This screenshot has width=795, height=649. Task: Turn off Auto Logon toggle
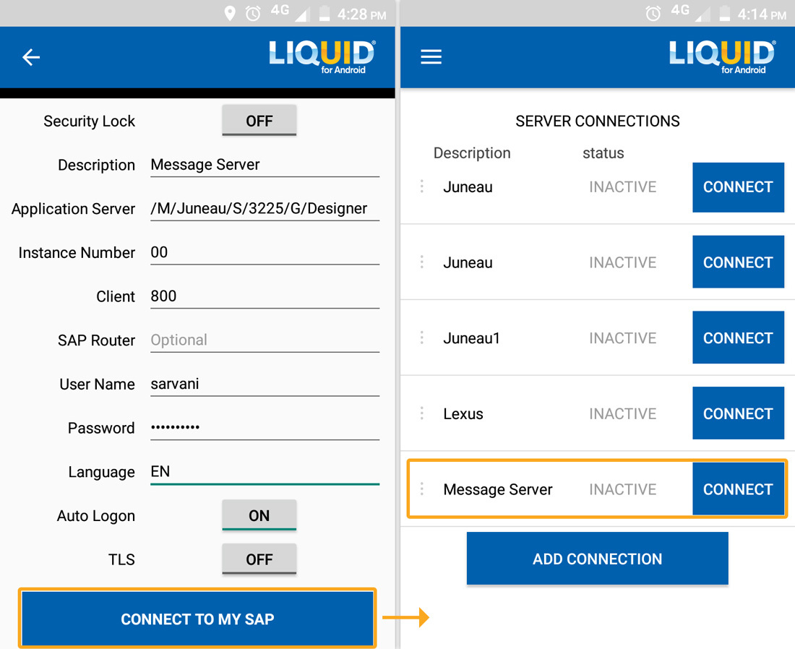259,515
